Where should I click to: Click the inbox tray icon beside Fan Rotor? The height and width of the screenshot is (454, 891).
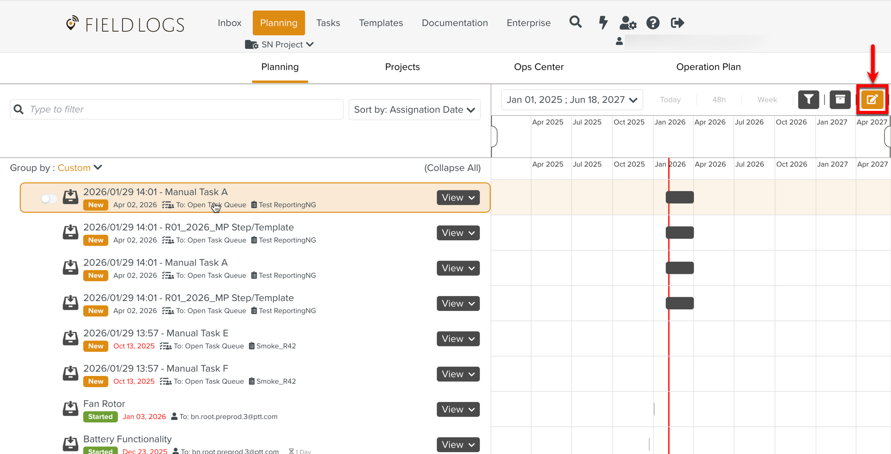70,409
